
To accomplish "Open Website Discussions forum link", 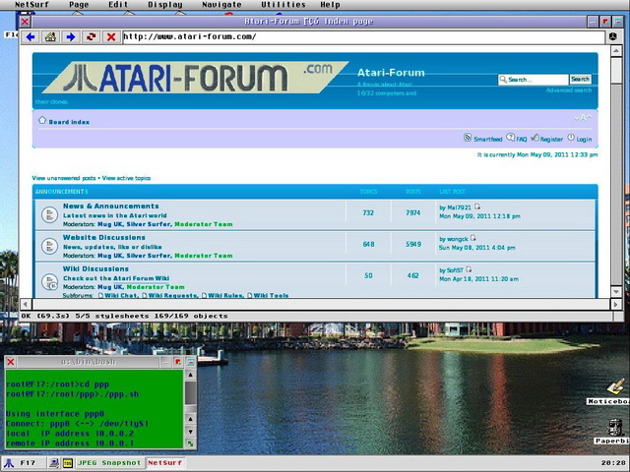I will click(104, 237).
